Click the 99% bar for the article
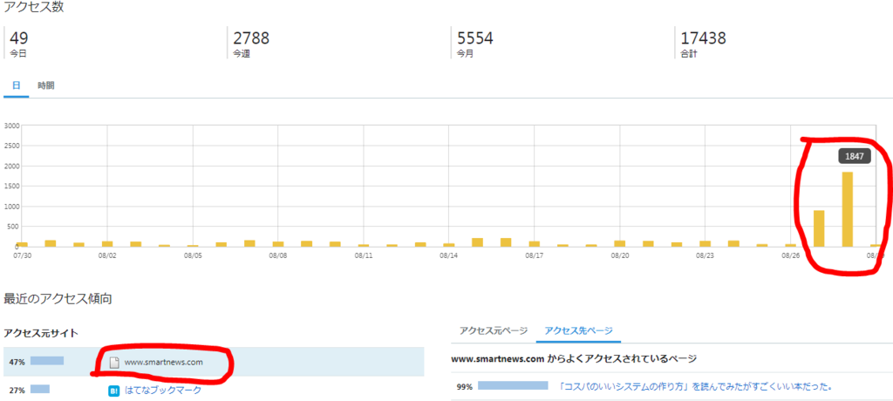 point(513,385)
